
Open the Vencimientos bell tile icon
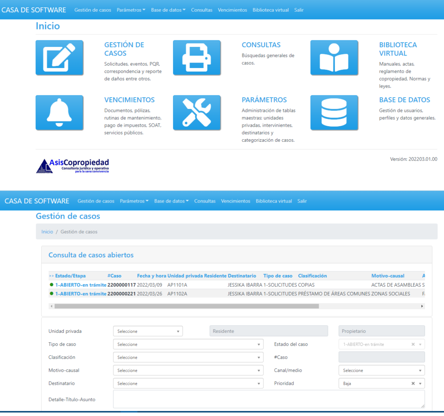(x=59, y=113)
